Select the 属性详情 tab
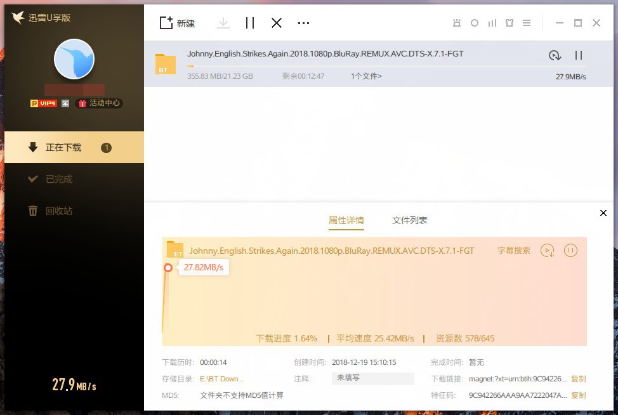 point(346,220)
